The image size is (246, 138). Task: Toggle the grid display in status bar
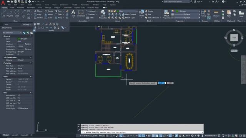point(108,136)
